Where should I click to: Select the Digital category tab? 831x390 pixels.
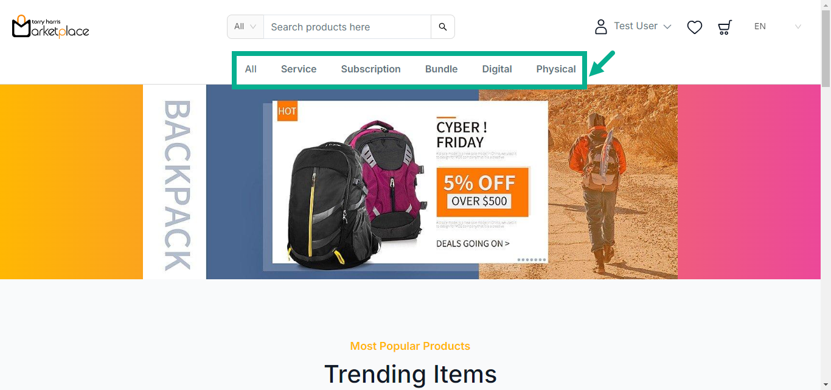click(497, 69)
